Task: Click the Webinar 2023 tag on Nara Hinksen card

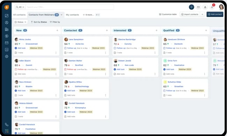Action: [36, 90]
